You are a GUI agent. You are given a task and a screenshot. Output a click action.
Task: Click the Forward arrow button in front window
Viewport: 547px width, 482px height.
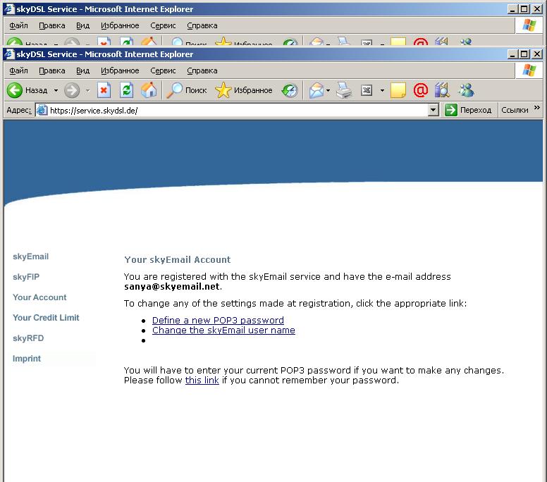point(72,90)
